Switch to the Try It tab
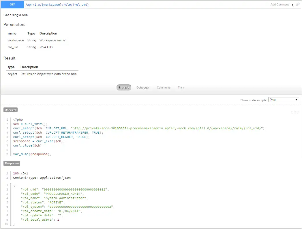This screenshot has width=302, height=229. pyautogui.click(x=181, y=87)
